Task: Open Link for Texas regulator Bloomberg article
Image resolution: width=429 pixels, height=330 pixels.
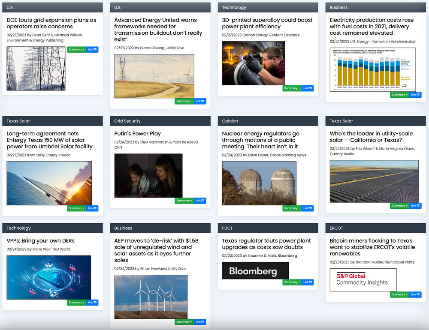Action: click(308, 282)
